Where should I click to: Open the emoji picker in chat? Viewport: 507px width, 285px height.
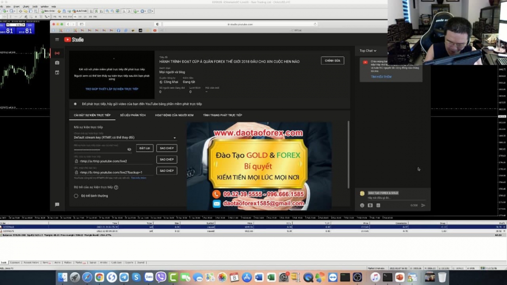(362, 205)
